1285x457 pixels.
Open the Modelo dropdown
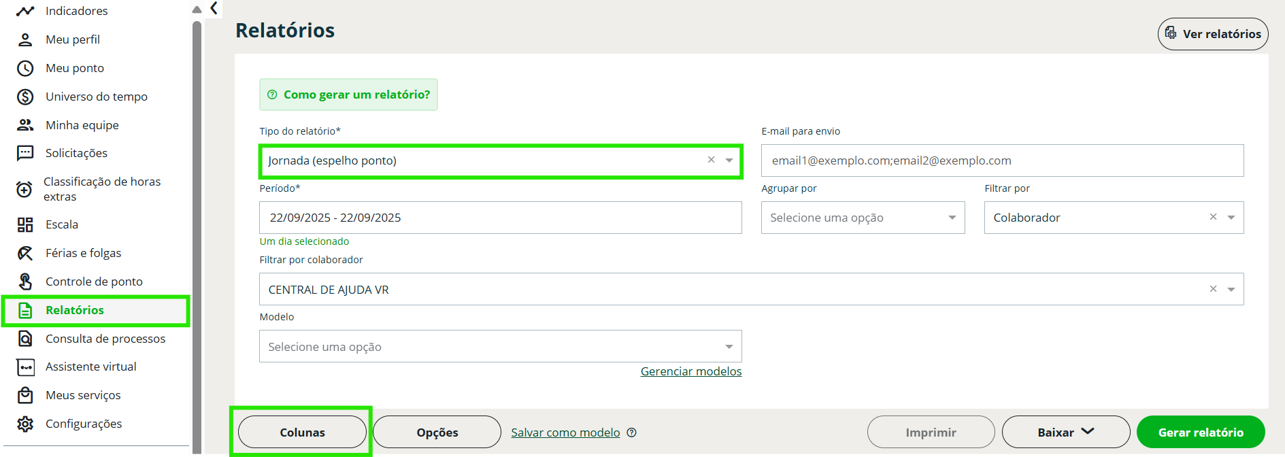coord(729,347)
